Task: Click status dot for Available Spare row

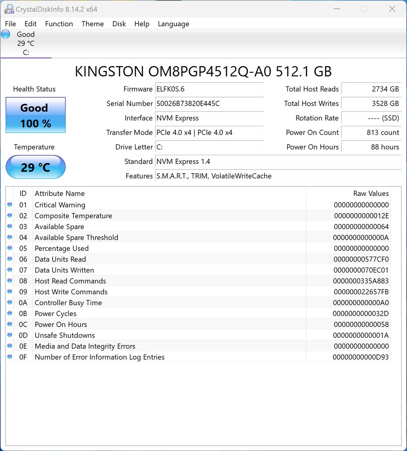Action: [10, 227]
